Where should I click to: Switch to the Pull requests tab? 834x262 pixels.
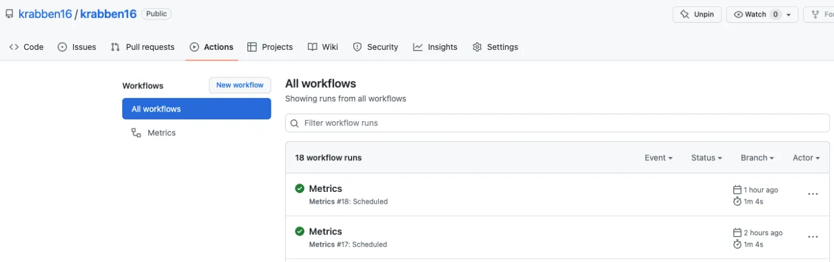coord(143,47)
